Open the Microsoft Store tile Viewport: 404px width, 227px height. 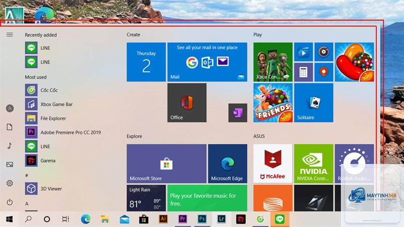[x=167, y=163]
